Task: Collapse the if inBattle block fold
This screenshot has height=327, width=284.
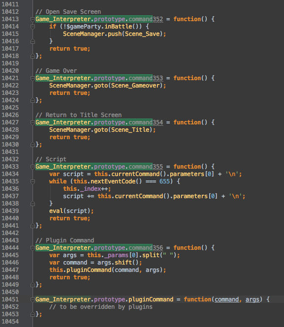Action: point(32,27)
